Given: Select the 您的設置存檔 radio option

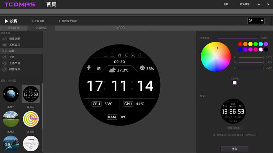Looking at the screenshot, I should point(59,21).
